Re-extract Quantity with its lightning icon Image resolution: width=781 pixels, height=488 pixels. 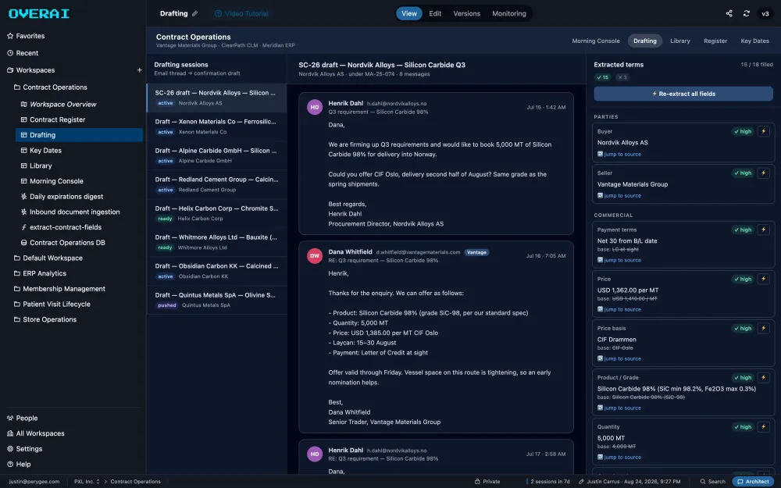pos(763,427)
